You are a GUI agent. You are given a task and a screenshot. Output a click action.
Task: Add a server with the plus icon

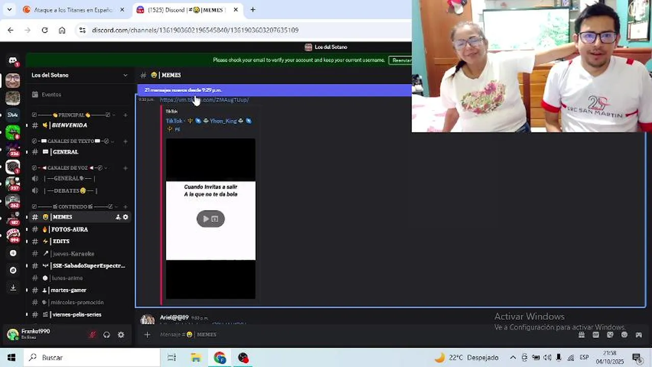click(13, 253)
